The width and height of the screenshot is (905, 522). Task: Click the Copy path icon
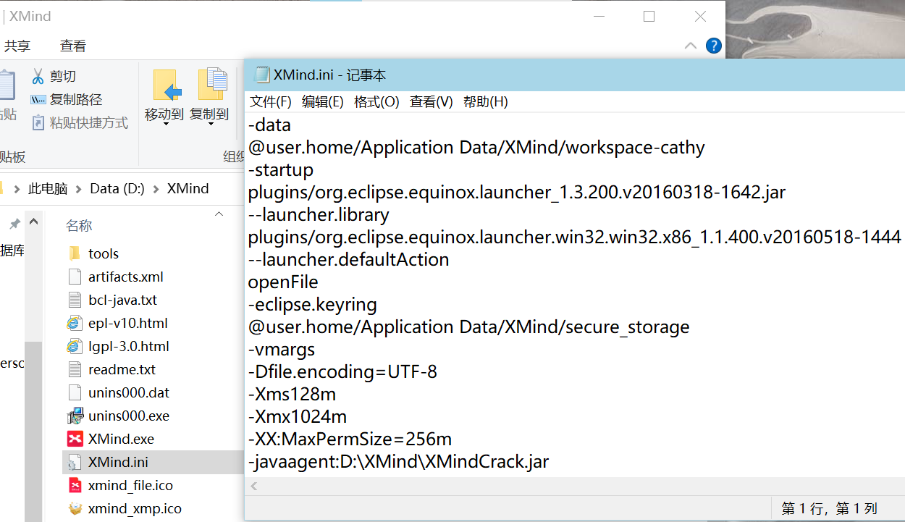click(38, 100)
